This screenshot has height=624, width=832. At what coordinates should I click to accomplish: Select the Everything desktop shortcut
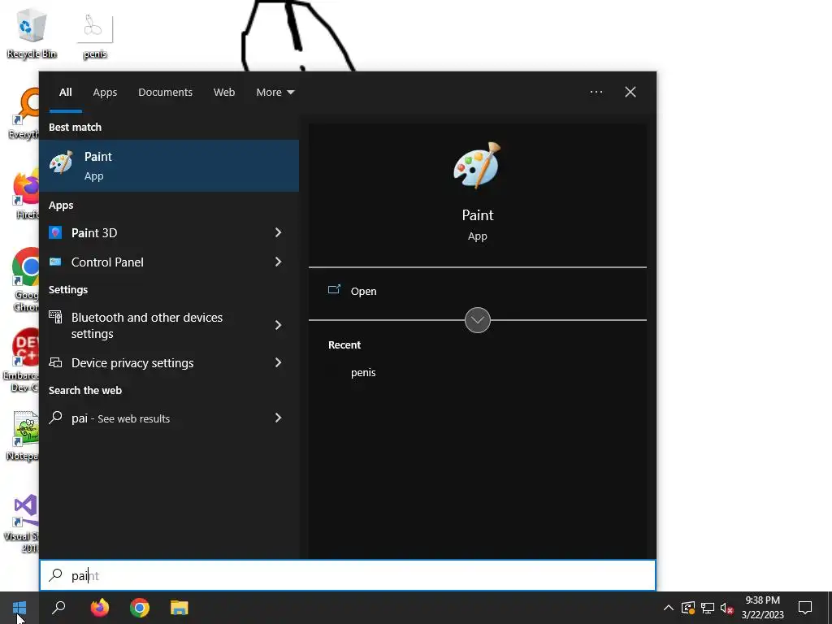click(24, 114)
